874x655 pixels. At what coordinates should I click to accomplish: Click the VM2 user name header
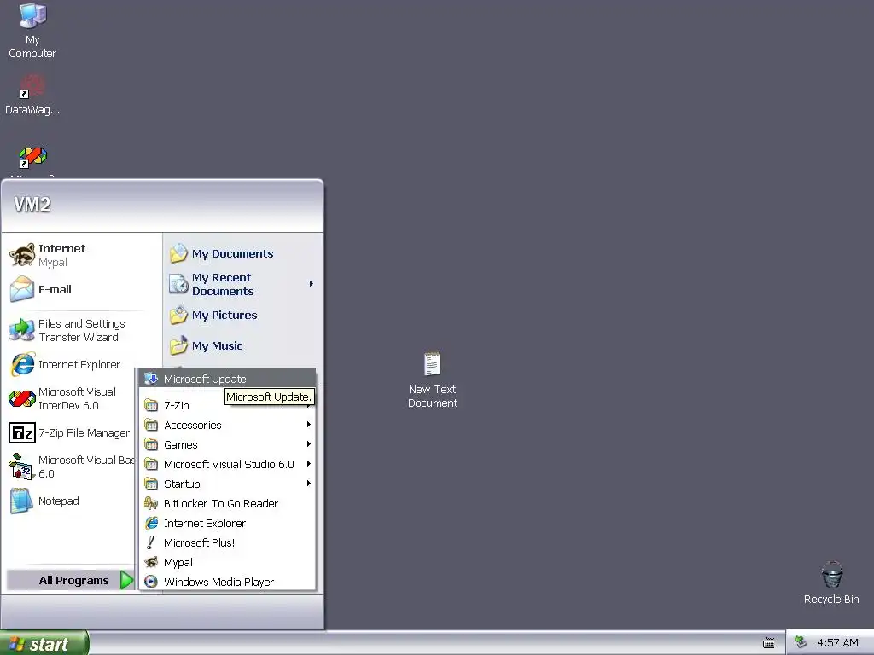click(x=32, y=205)
